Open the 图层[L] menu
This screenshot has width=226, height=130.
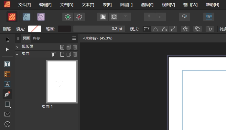(126, 5)
